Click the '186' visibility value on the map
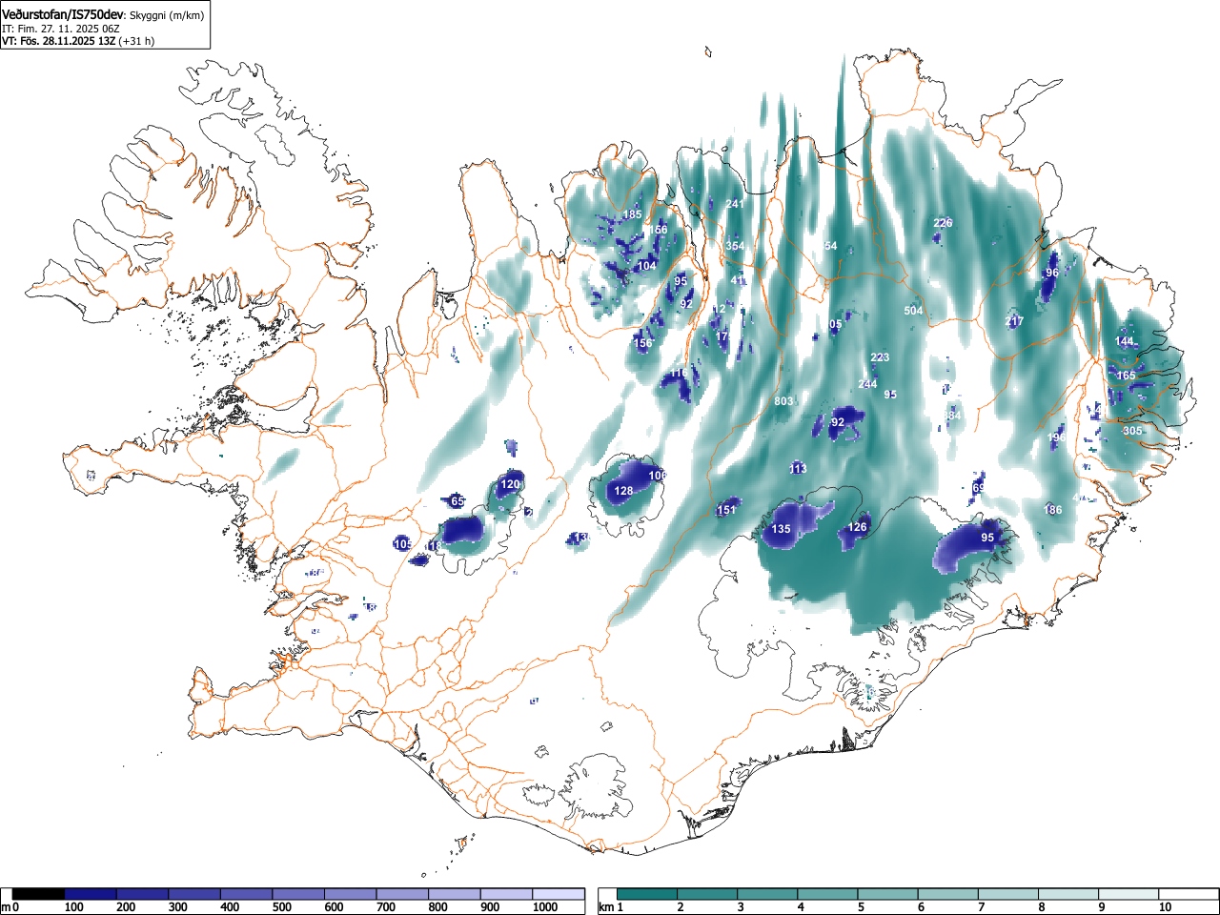 [1052, 510]
